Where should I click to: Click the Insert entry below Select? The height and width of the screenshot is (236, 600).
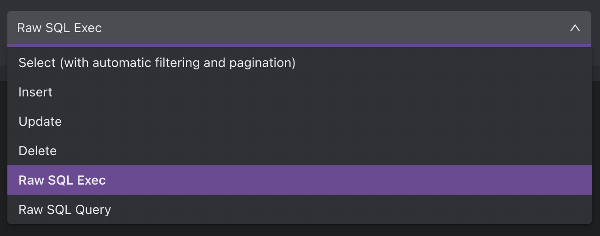click(299, 92)
